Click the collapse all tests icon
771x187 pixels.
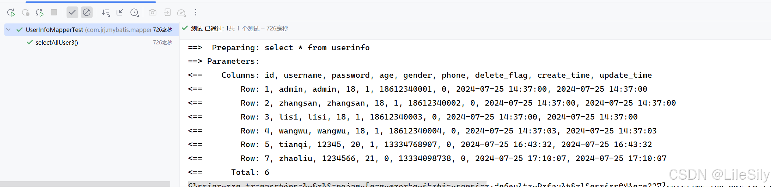click(120, 12)
